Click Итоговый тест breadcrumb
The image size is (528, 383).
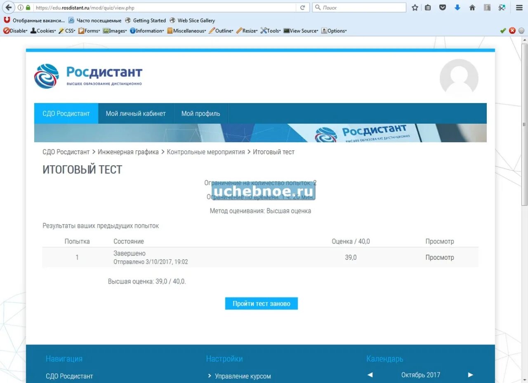pyautogui.click(x=273, y=152)
